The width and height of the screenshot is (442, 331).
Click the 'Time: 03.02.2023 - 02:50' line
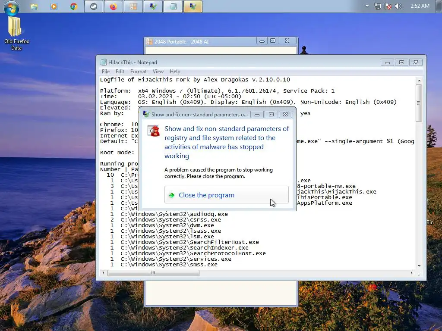click(170, 97)
